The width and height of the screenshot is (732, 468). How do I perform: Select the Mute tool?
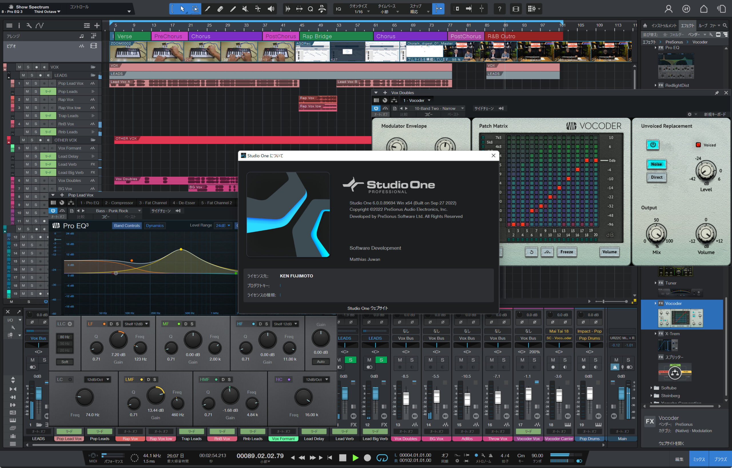click(x=245, y=9)
